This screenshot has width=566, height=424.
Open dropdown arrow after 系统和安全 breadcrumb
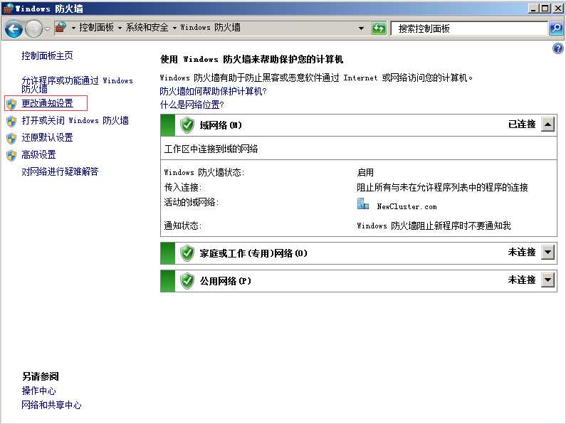174,28
